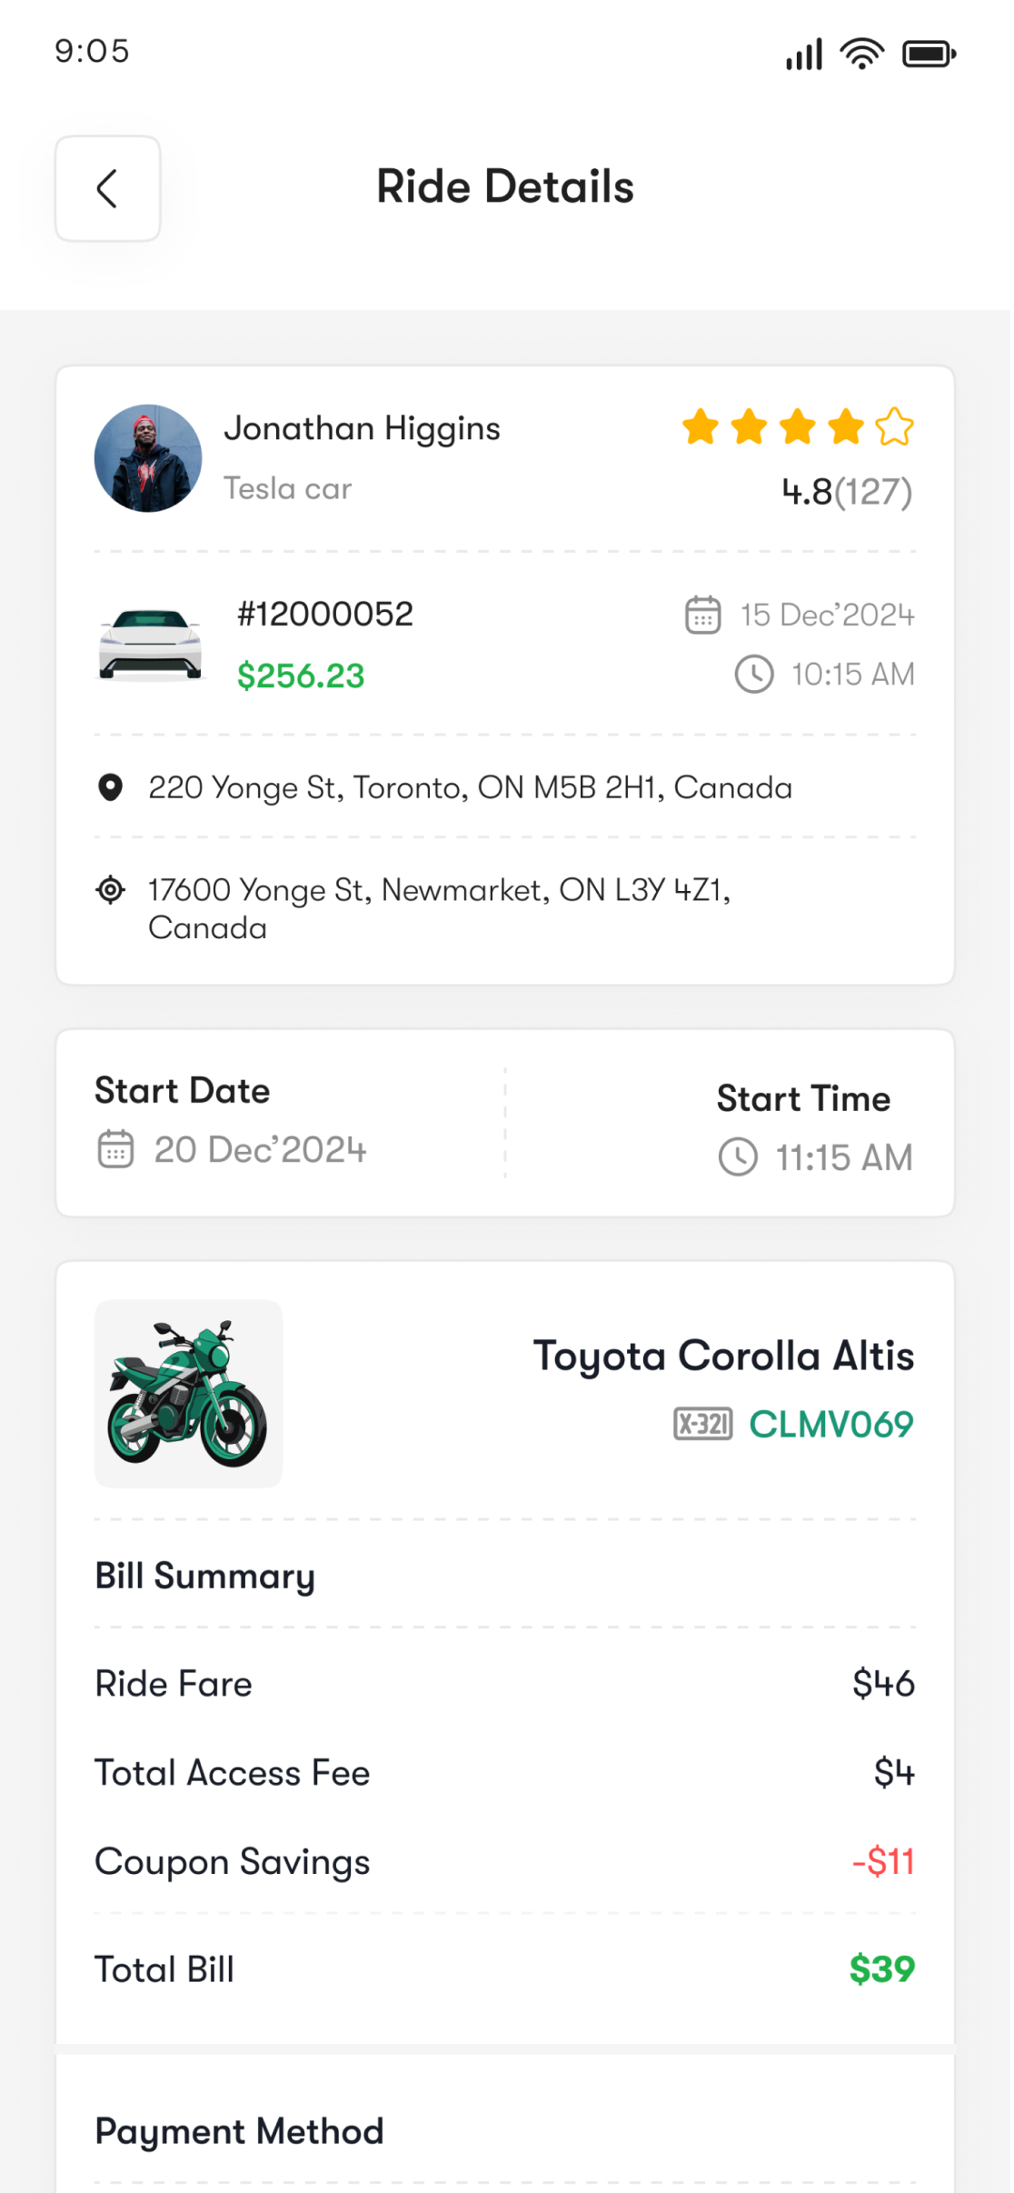Tap the back arrow button
The width and height of the screenshot is (1014, 2193).
click(x=107, y=189)
